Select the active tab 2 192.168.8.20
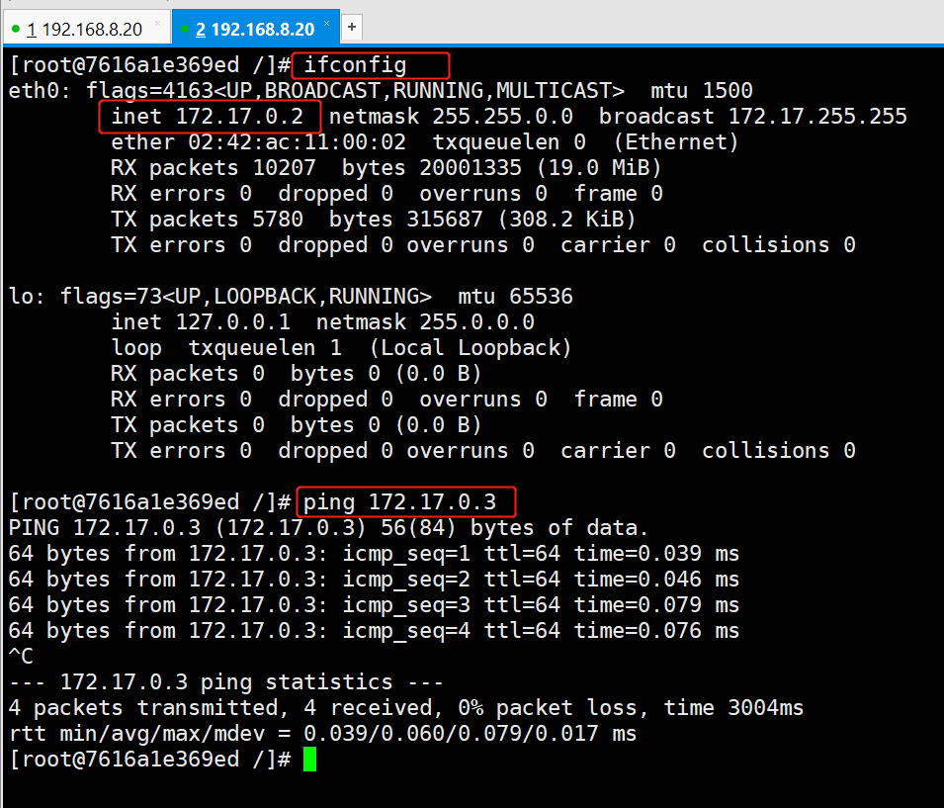944x808 pixels. pyautogui.click(x=255, y=29)
